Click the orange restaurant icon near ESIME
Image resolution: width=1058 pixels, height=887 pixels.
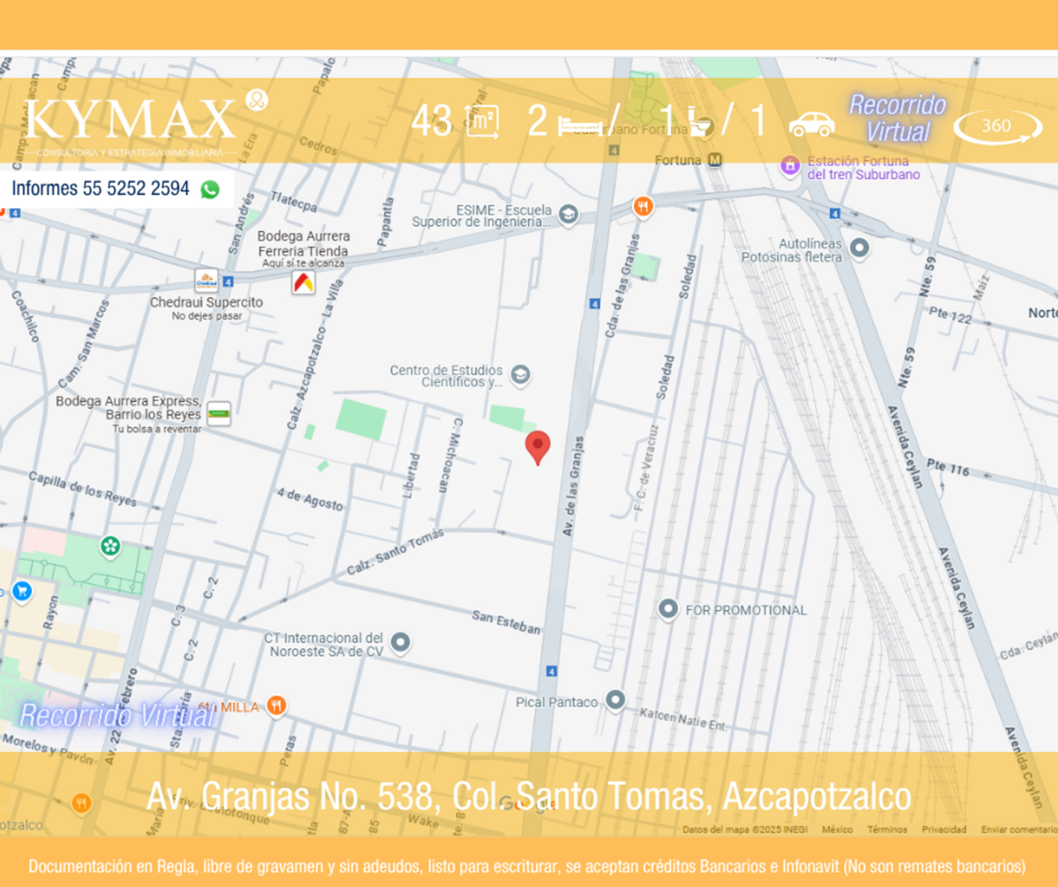(x=644, y=207)
